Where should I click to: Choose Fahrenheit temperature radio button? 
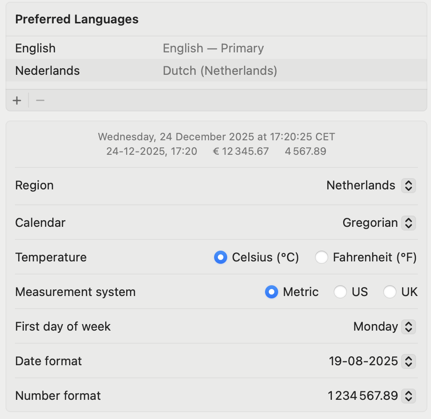(x=321, y=257)
